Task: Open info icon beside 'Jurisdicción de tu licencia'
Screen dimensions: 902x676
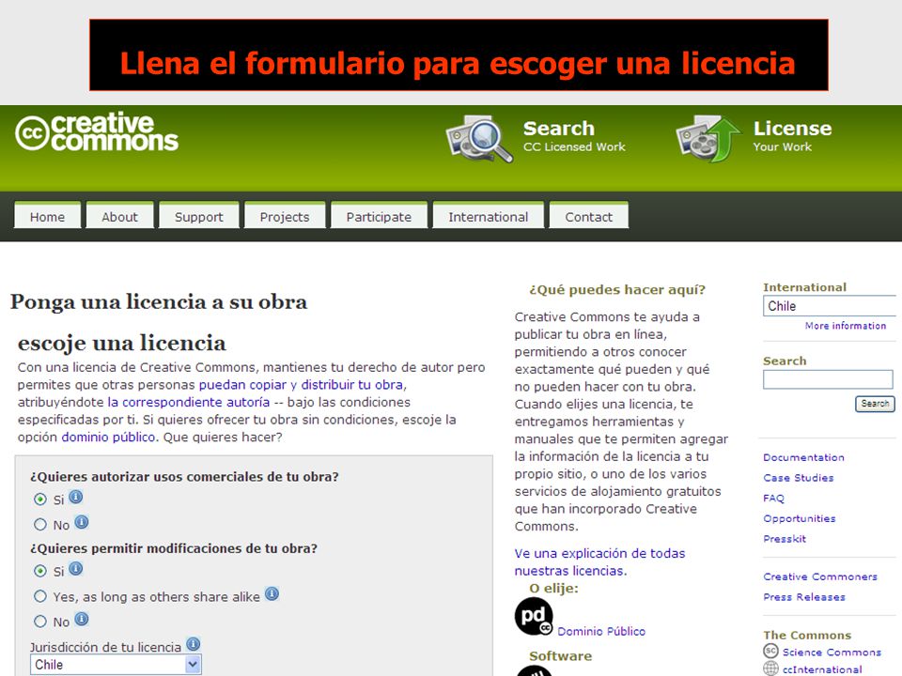Action: click(x=194, y=644)
